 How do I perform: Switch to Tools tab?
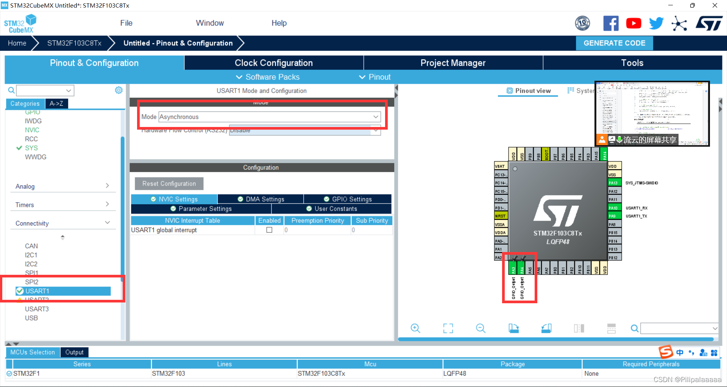632,63
